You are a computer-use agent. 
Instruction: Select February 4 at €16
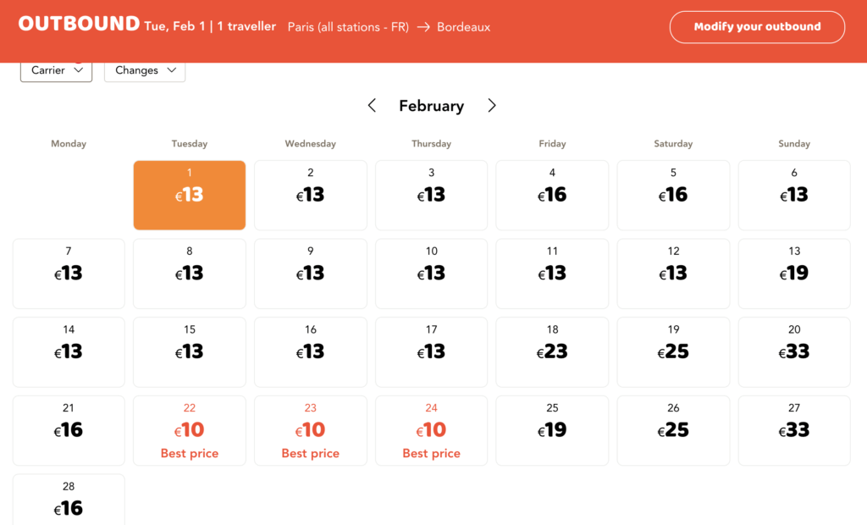[x=552, y=195]
